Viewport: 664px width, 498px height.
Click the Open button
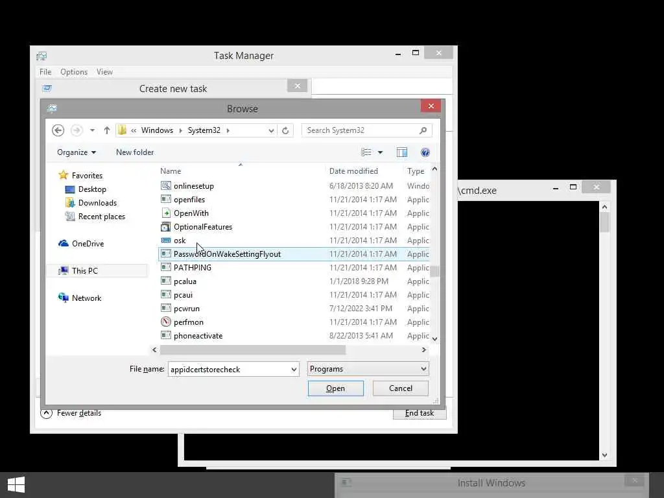coord(335,388)
